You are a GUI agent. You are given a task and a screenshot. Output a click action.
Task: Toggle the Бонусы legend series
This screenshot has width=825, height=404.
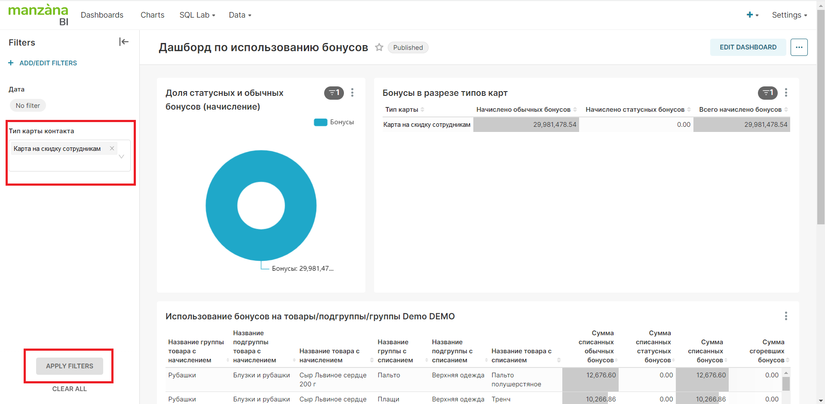click(334, 122)
